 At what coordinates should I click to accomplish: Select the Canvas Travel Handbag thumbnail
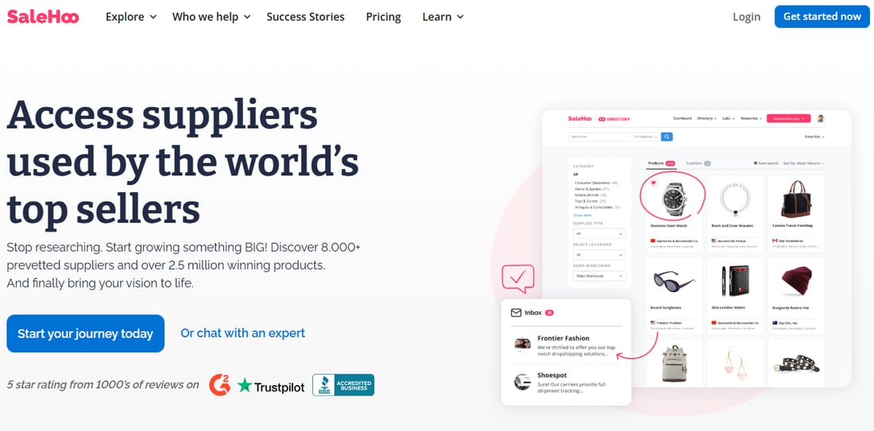[x=796, y=198]
